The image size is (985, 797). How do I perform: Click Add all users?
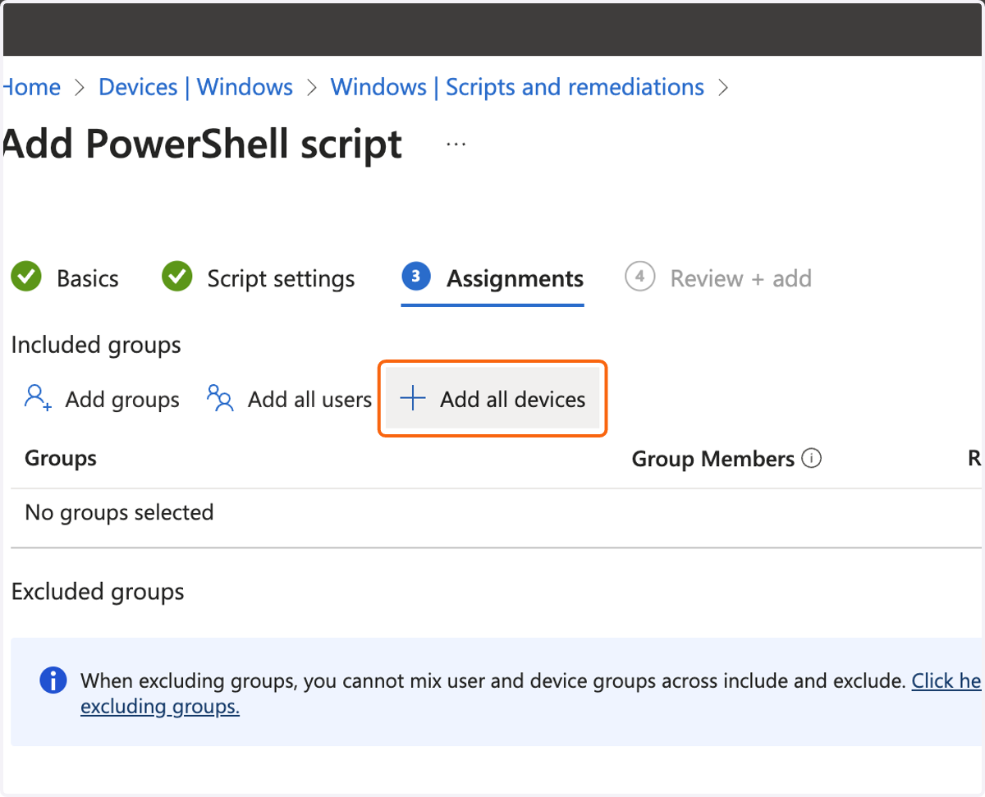click(x=289, y=399)
